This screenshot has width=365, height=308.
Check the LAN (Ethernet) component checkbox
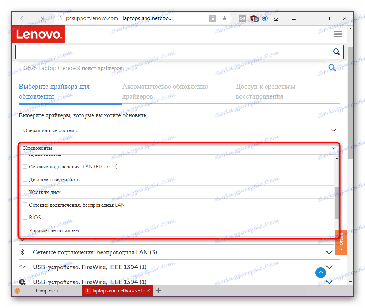(x=25, y=166)
